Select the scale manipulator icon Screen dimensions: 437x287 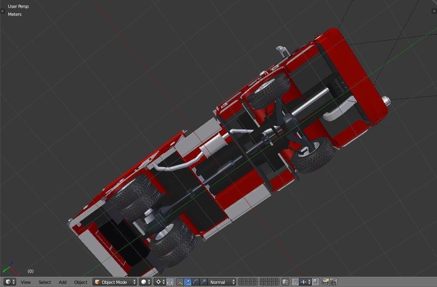[203, 282]
